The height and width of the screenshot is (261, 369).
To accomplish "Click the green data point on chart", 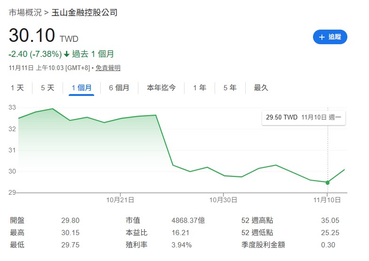I will [328, 182].
